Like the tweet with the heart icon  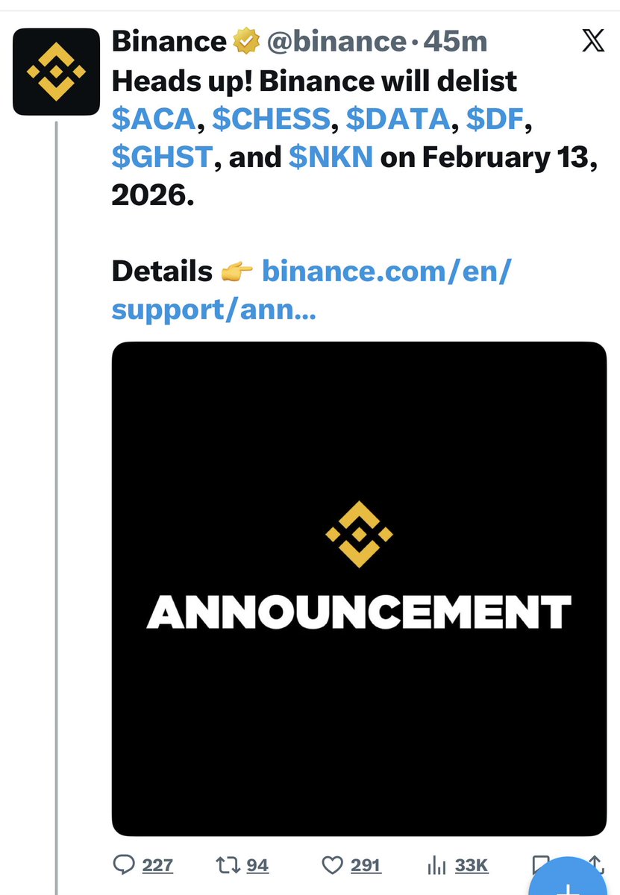pyautogui.click(x=332, y=864)
